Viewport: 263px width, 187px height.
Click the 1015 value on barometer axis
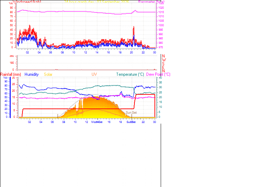coord(161,12)
